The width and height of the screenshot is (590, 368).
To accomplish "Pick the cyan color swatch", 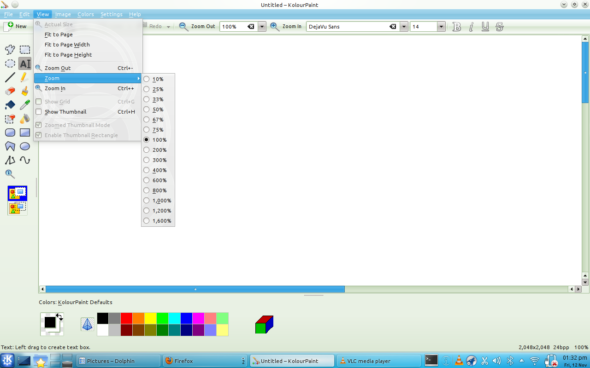I will tap(174, 318).
